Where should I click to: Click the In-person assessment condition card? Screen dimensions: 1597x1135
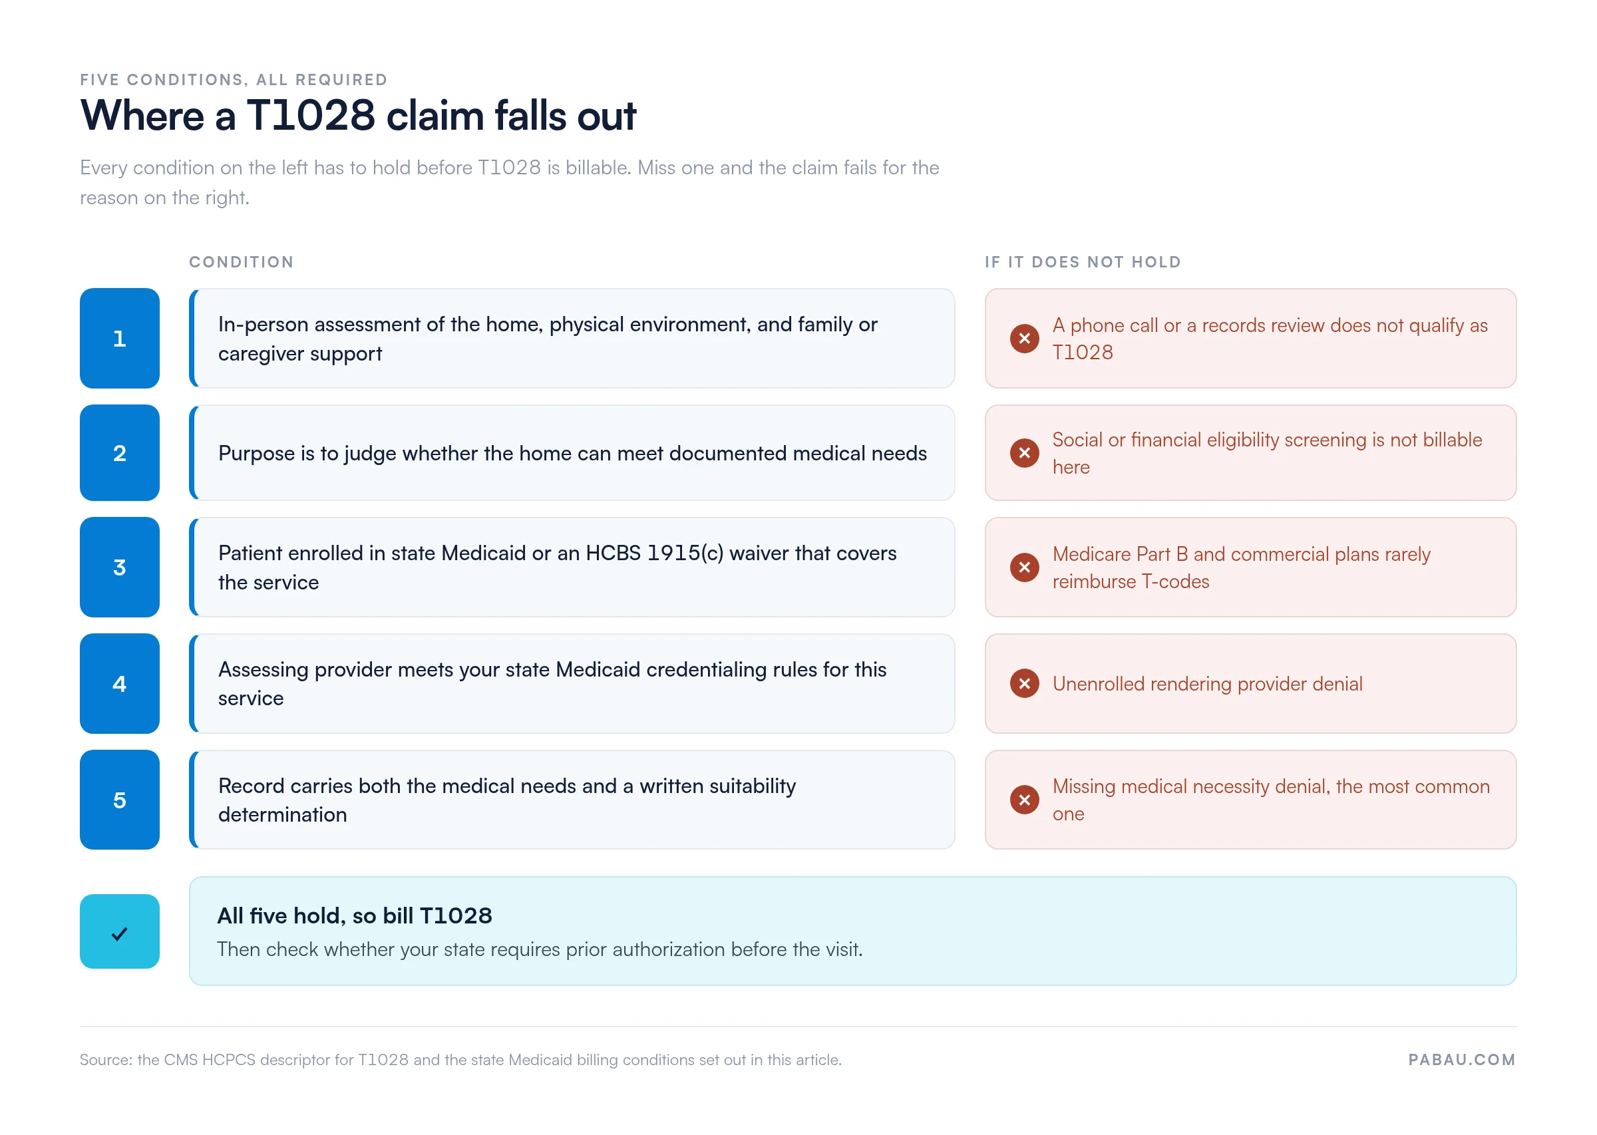(x=572, y=338)
